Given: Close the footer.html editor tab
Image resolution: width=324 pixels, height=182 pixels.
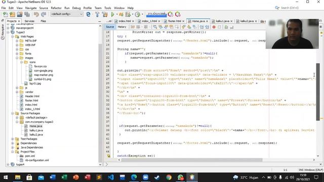Looking at the screenshot, I should [x=183, y=21].
